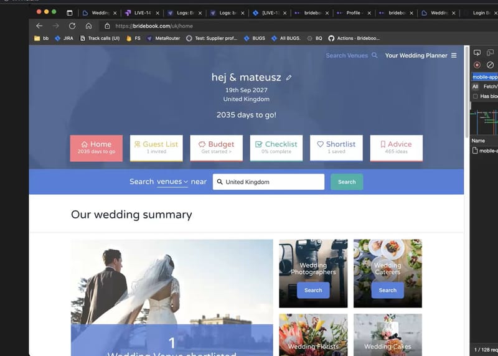498x356 pixels.
Task: Open the Budget tile
Action: coord(216,148)
